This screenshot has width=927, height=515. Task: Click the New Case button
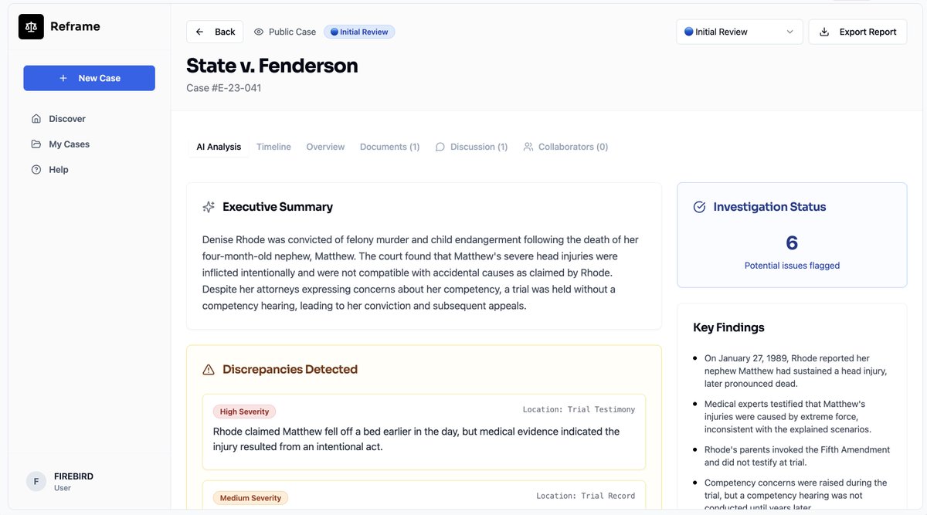[89, 77]
